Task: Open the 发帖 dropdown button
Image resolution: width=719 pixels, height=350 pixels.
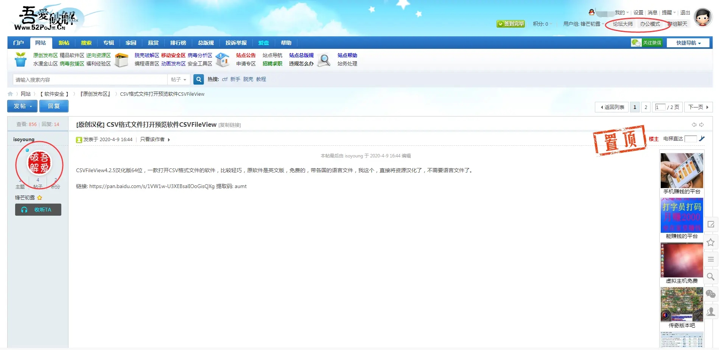Action: pos(22,106)
